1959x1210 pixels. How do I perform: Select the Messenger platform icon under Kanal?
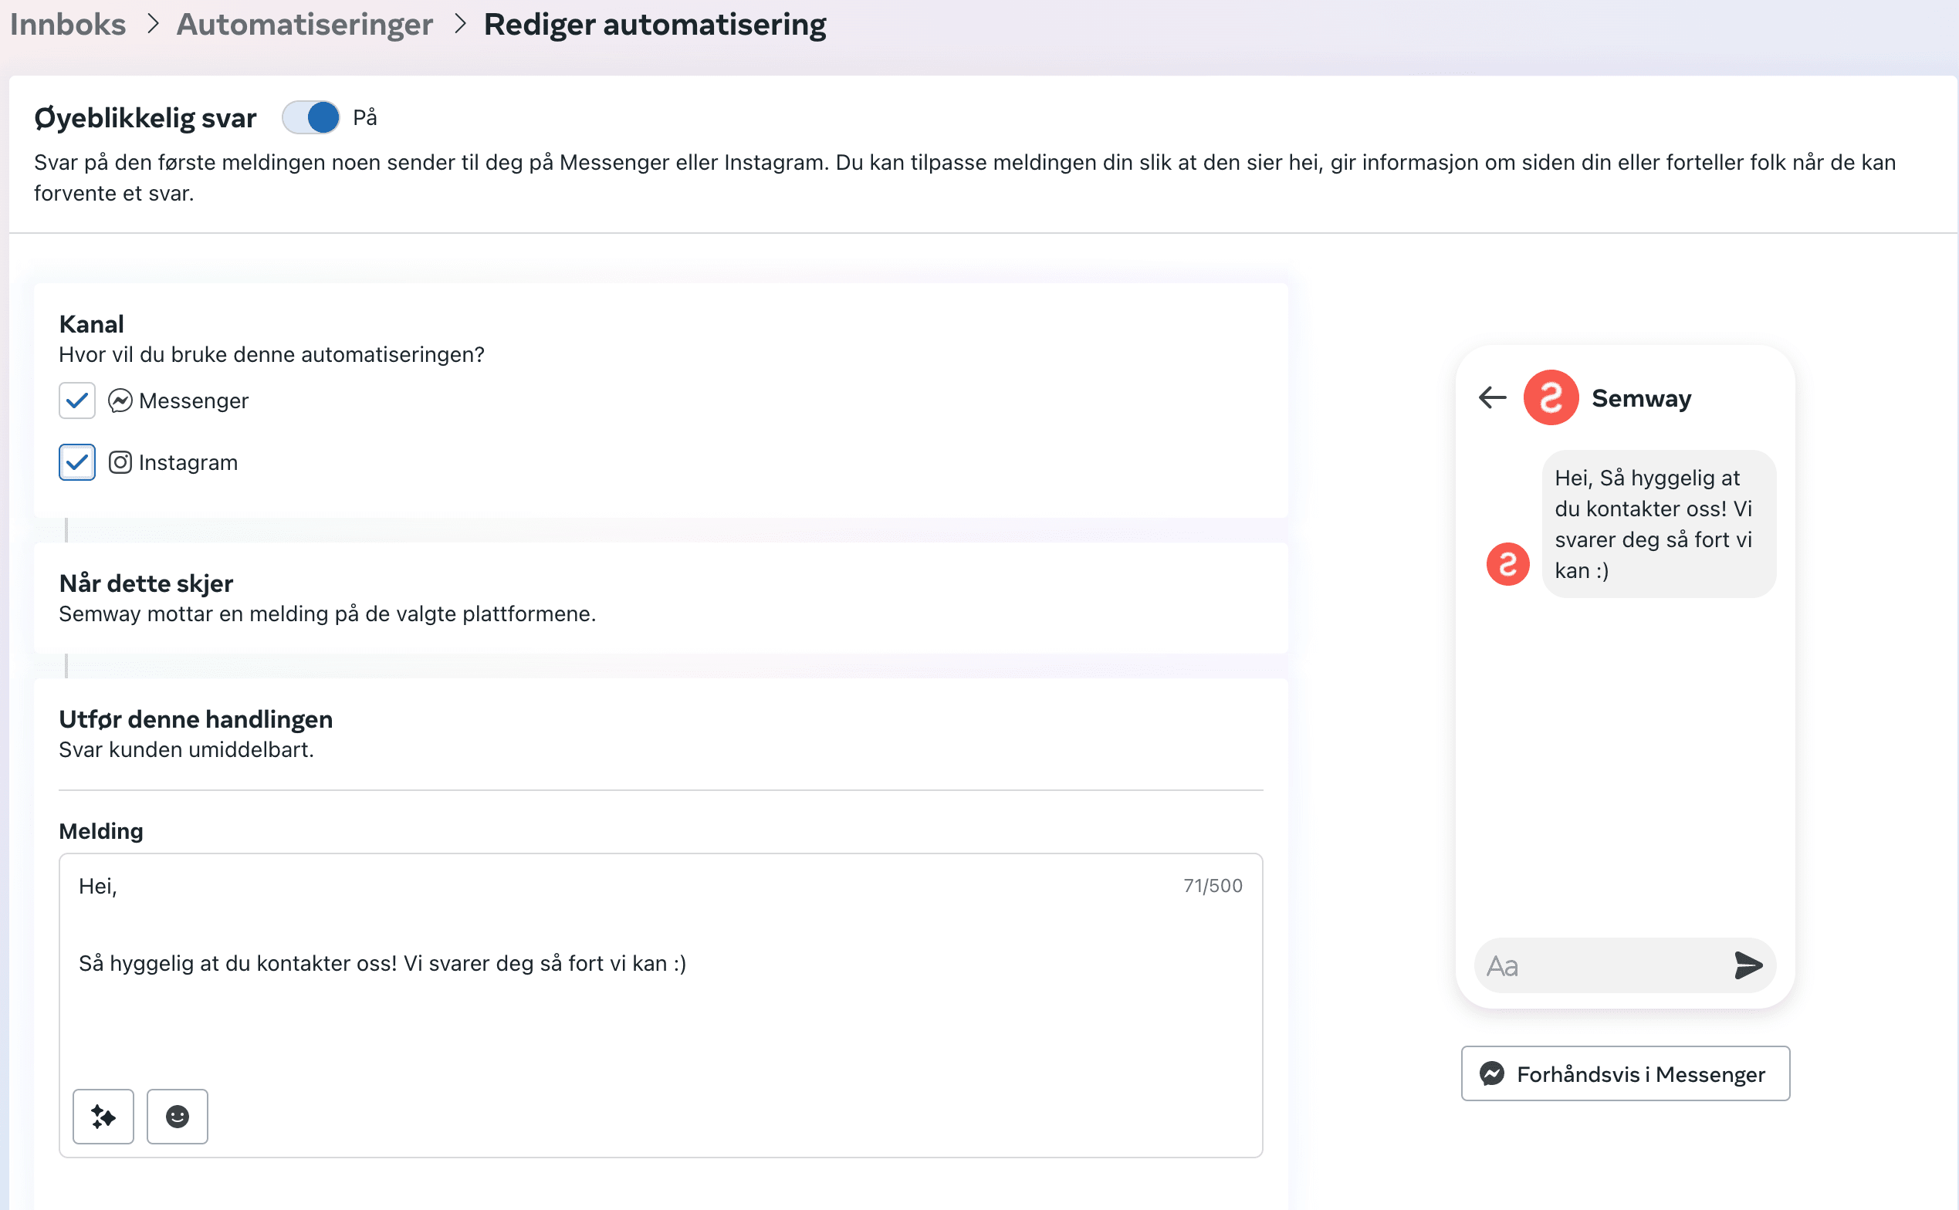(x=120, y=401)
